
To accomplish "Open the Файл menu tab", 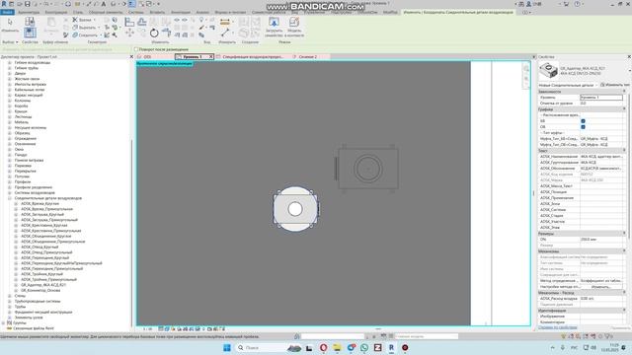I will coord(7,12).
